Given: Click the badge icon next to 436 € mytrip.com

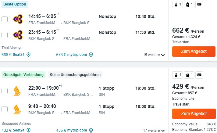Looking at the screenshot, I should coord(91,130).
